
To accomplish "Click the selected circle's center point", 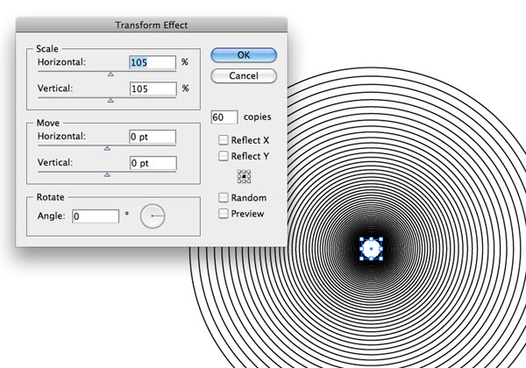I will click(x=372, y=249).
